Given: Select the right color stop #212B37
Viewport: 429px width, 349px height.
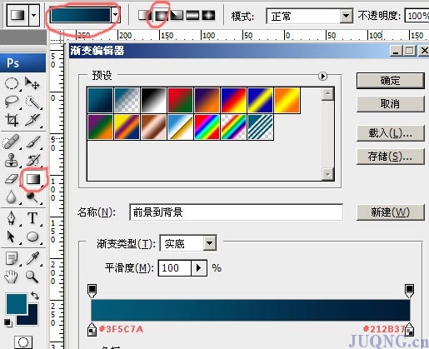Looking at the screenshot, I should coord(409,329).
